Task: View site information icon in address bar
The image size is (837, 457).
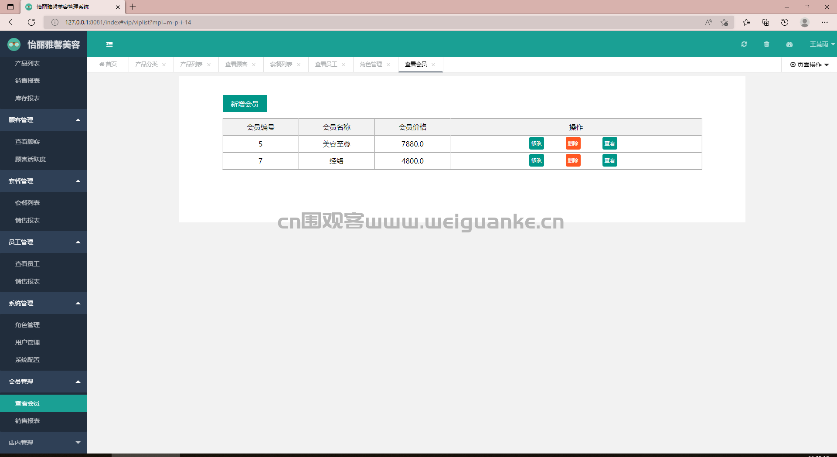Action: tap(55, 22)
